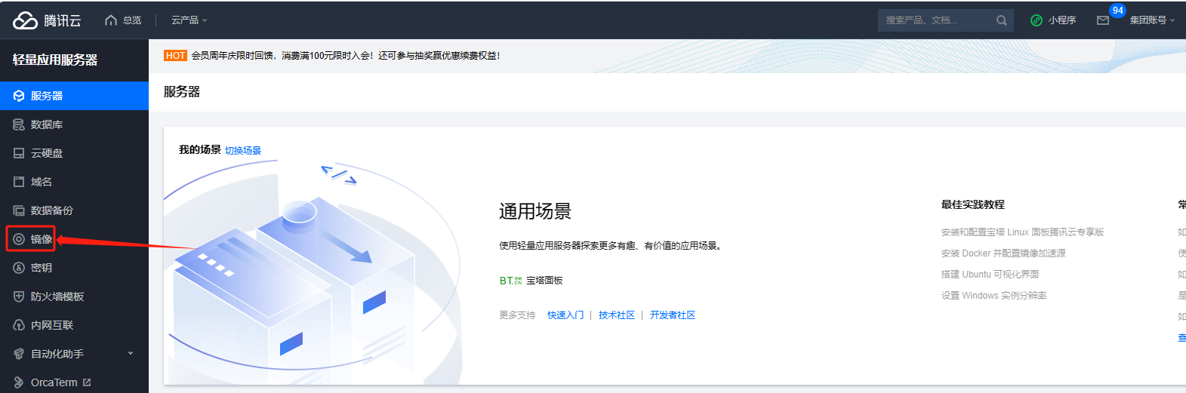This screenshot has width=1186, height=393.
Task: Expand the 云产品 dropdown menu
Action: (189, 20)
